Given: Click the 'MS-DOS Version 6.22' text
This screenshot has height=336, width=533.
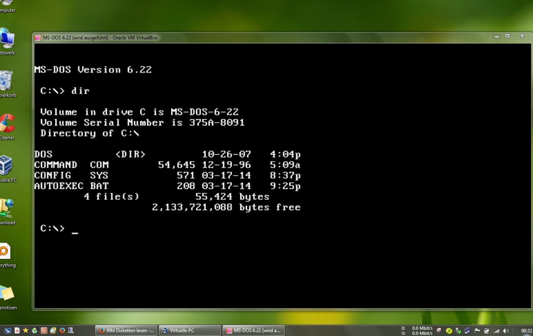Looking at the screenshot, I should [x=93, y=70].
